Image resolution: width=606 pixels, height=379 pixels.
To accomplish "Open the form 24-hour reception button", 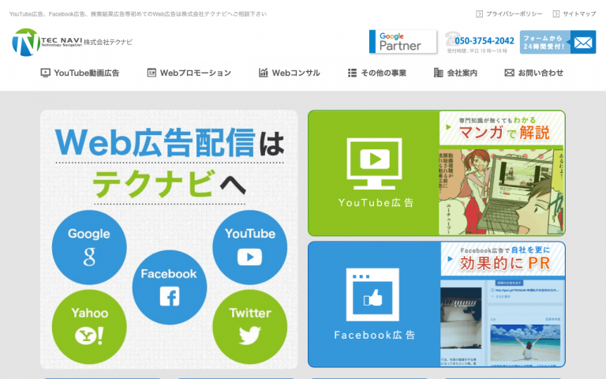I will (x=558, y=42).
